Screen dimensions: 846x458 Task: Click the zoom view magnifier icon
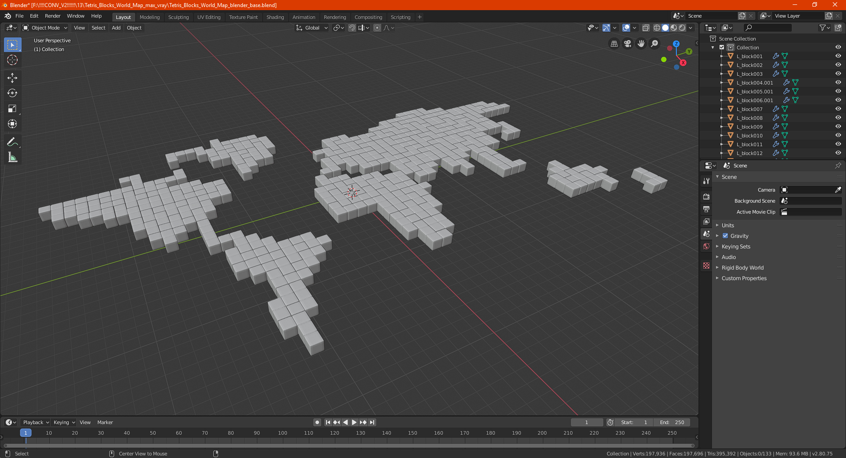(655, 44)
